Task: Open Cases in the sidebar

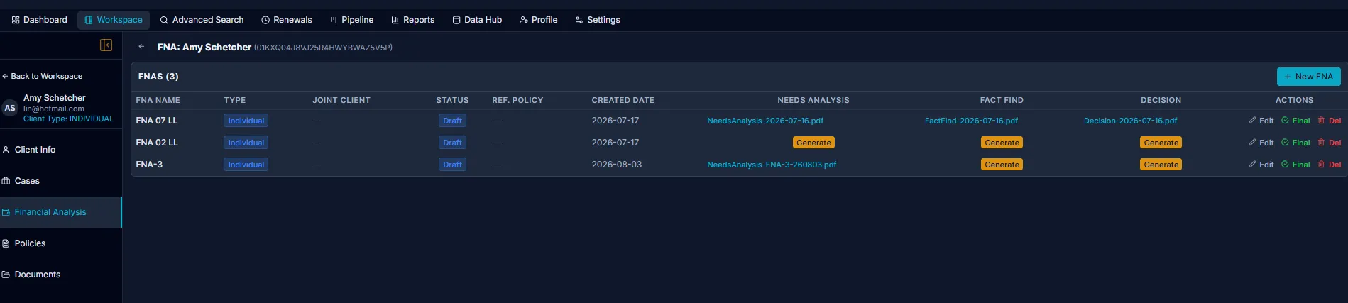Action: pos(61,181)
